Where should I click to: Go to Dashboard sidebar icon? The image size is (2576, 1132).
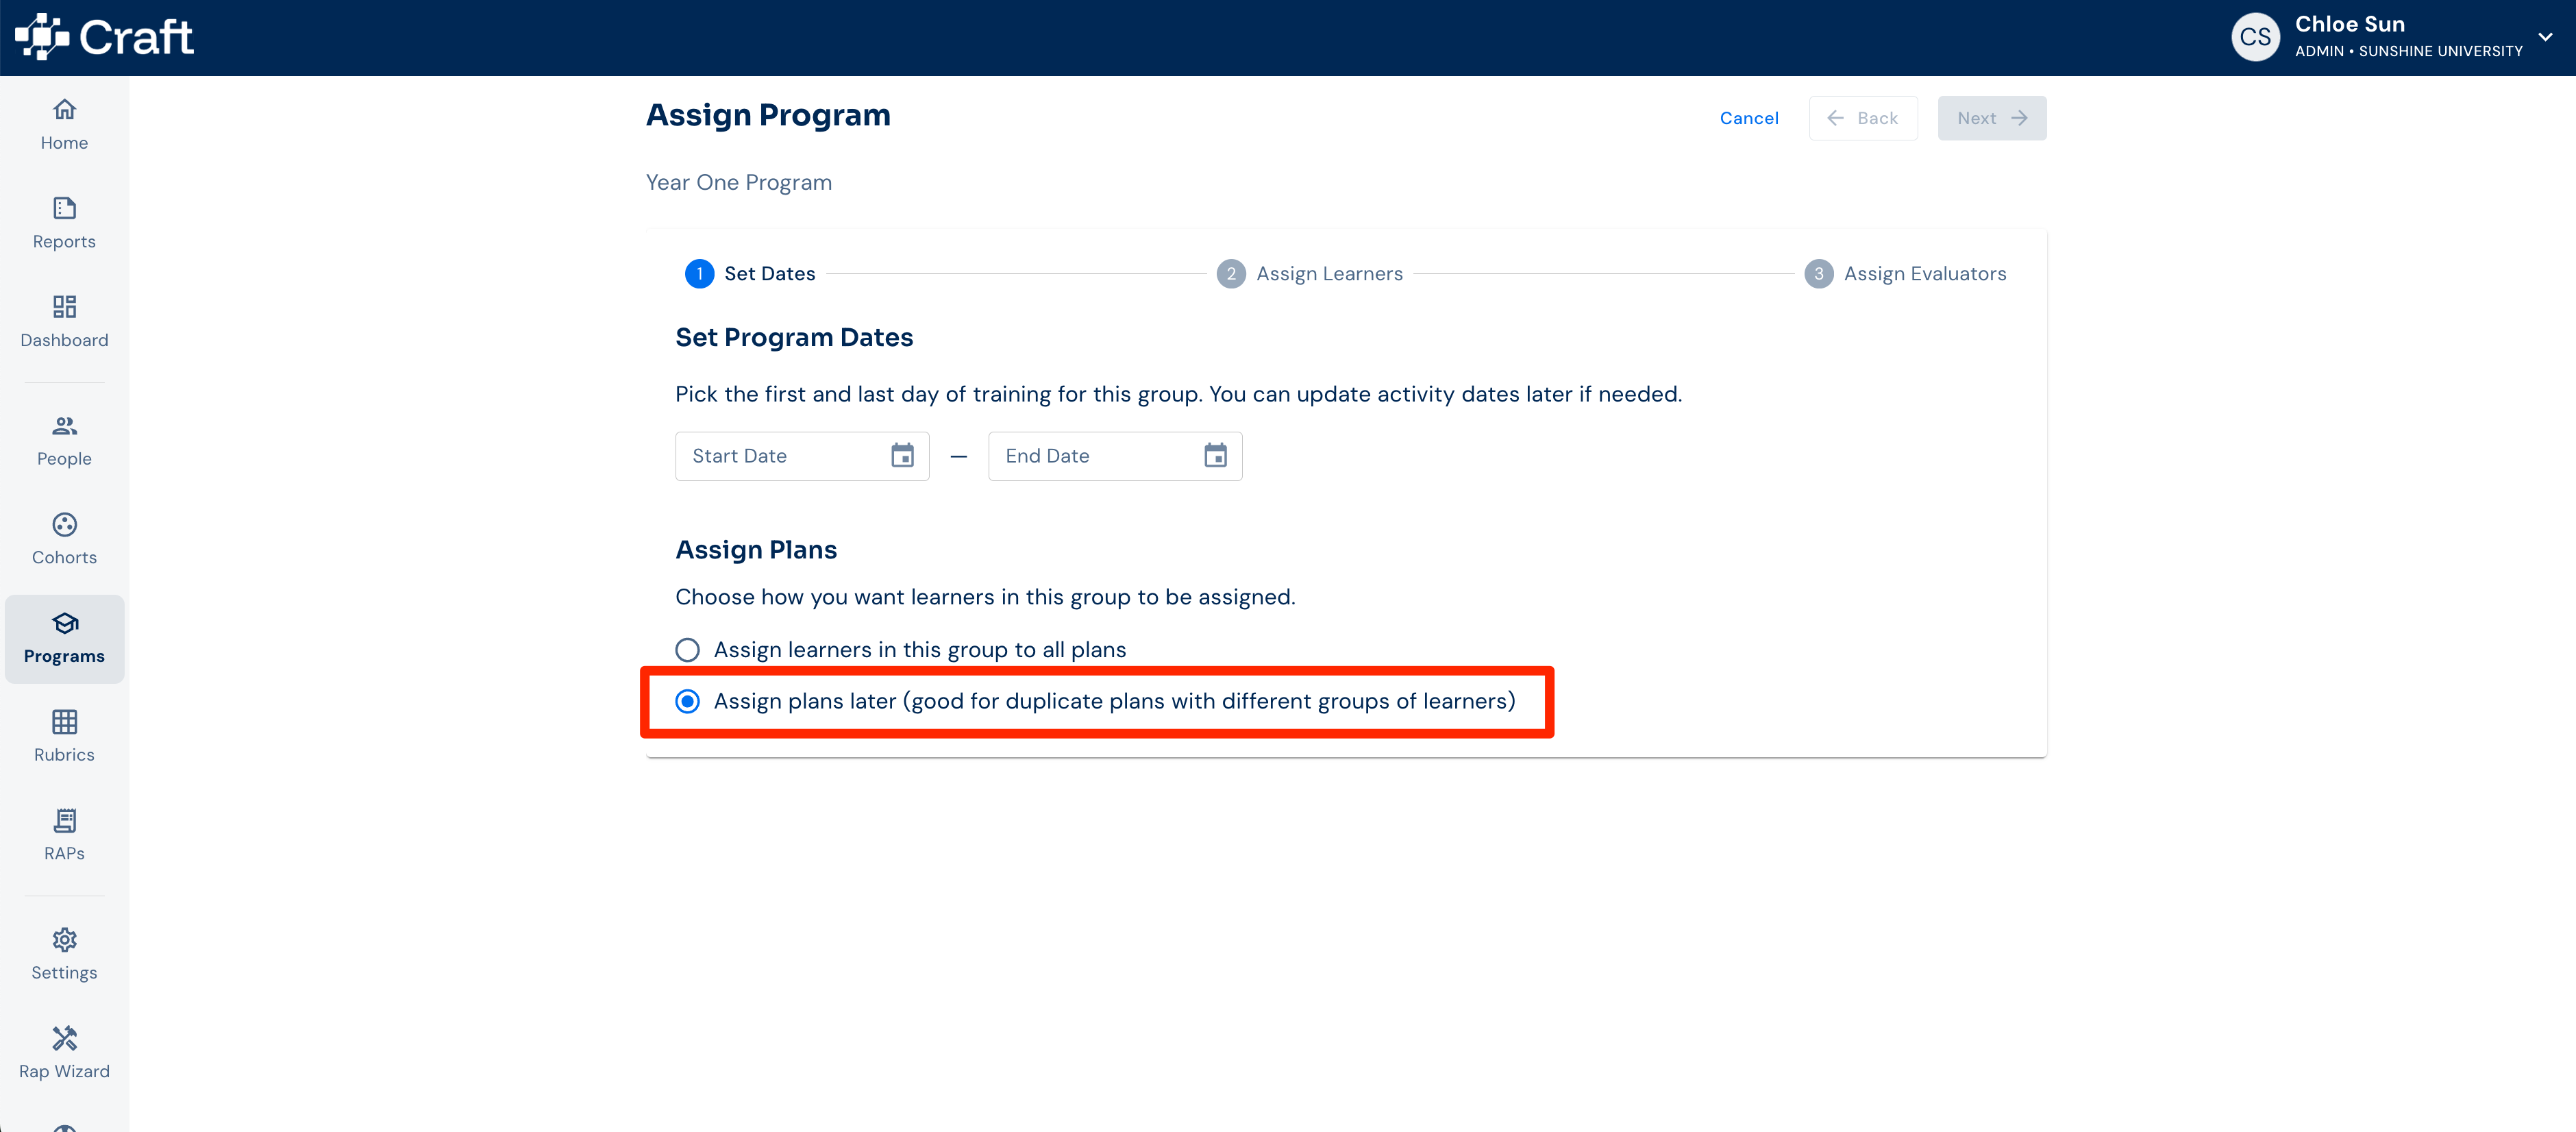(64, 322)
